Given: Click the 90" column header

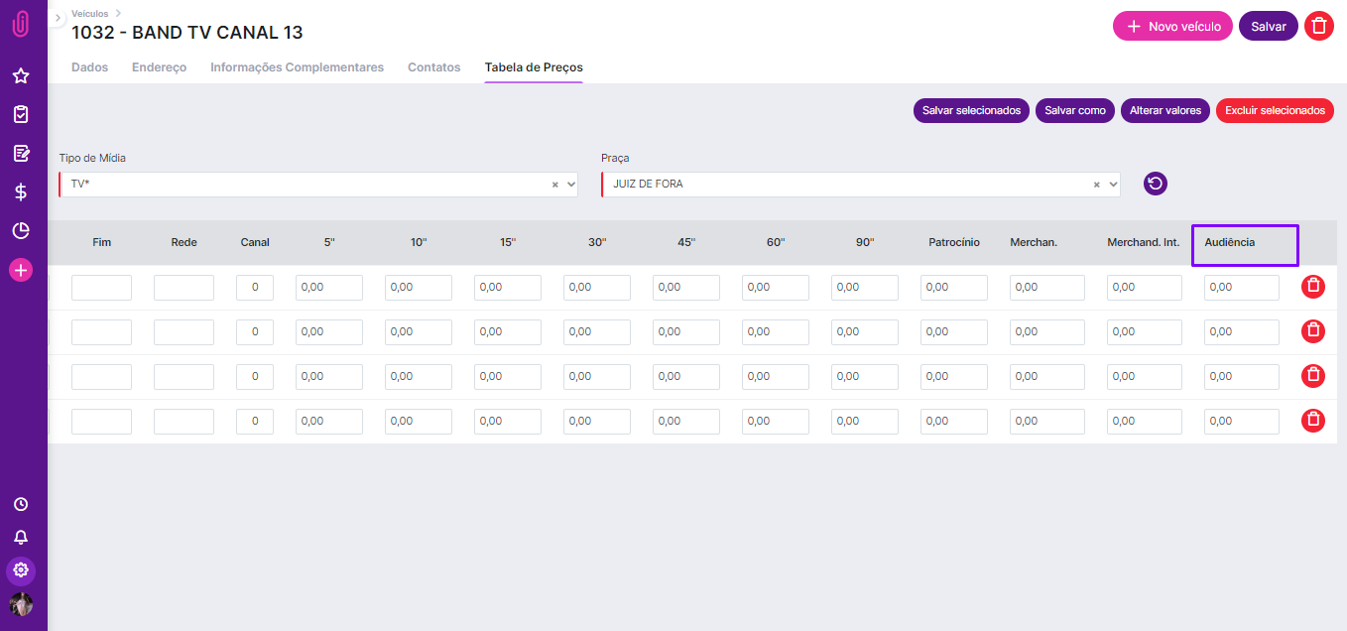Looking at the screenshot, I should coord(865,242).
